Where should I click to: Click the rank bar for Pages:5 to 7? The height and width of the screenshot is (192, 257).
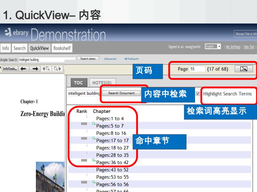pyautogui.click(x=84, y=124)
